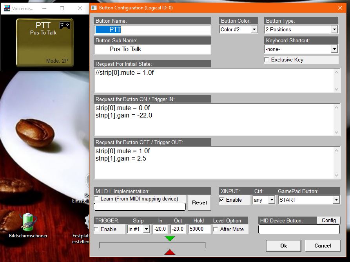Click the Voicemeeter app icon in title bar
This screenshot has width=350, height=262.
(7, 8)
